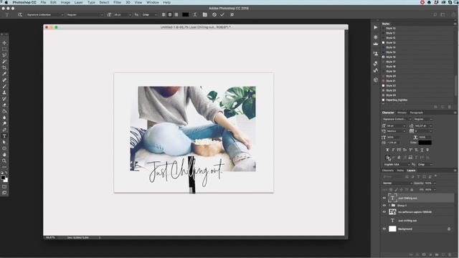Select the Zoom magnifier tool
Screen dimensions: 459x258
point(4,161)
